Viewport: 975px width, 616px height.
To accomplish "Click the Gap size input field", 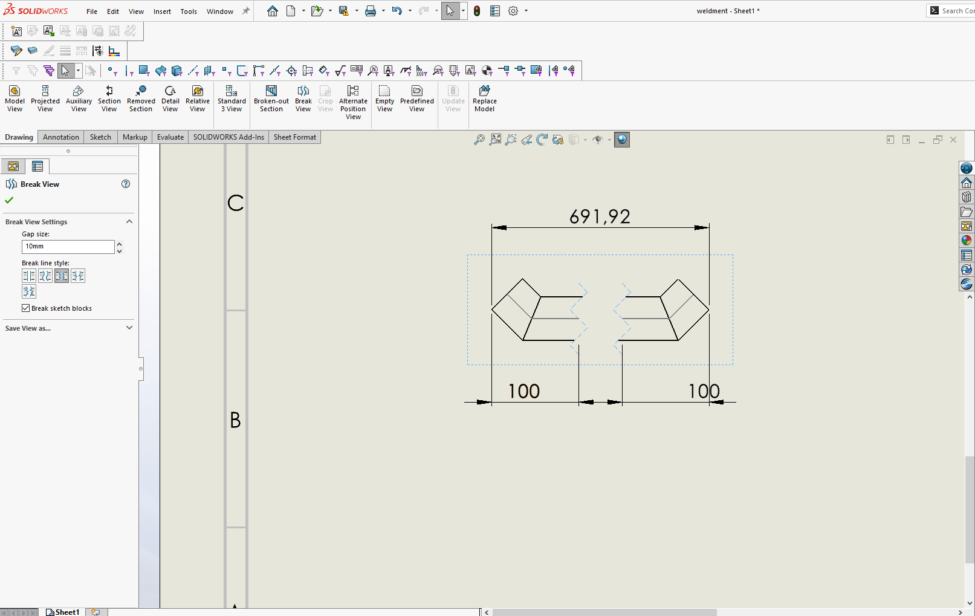I will pyautogui.click(x=68, y=247).
